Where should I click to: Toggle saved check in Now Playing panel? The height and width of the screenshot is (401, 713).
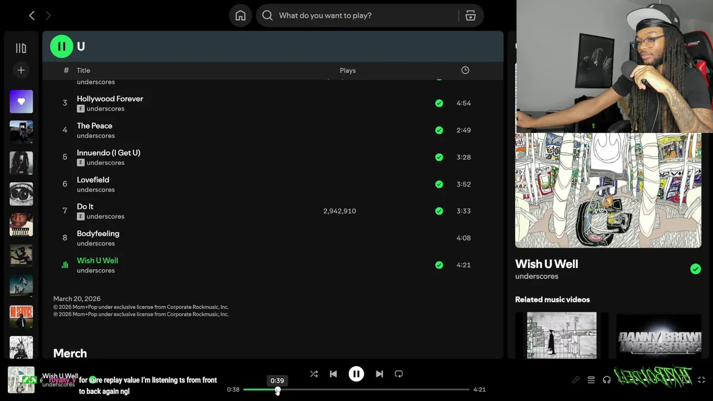[x=696, y=269]
